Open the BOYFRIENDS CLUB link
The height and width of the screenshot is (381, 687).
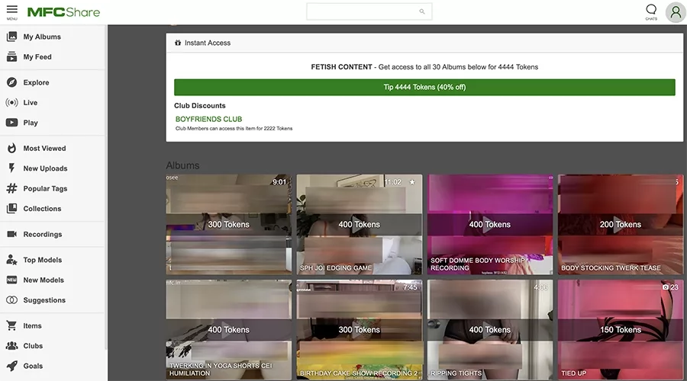(x=208, y=120)
